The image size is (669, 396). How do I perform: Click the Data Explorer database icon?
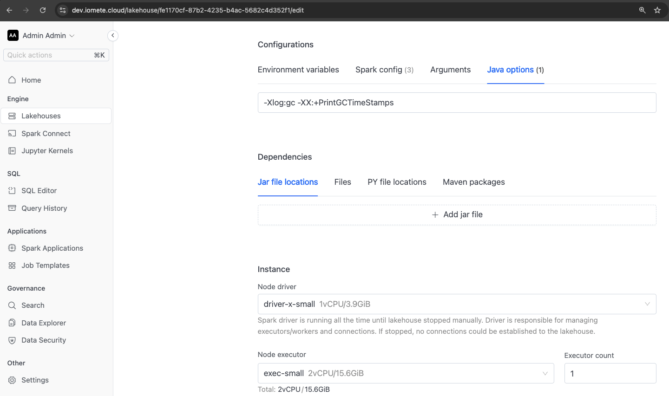click(12, 323)
